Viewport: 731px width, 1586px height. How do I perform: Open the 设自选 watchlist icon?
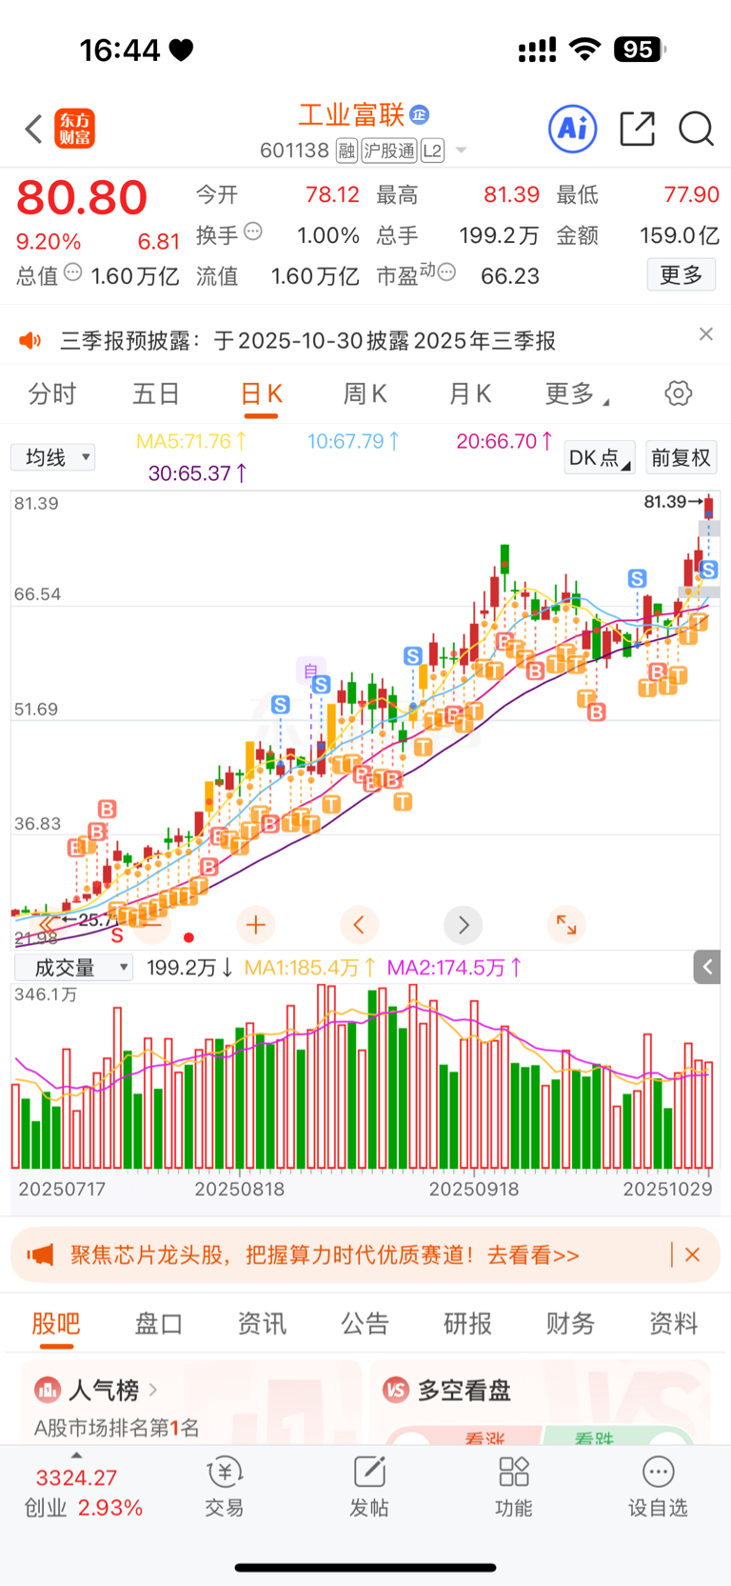click(658, 1487)
